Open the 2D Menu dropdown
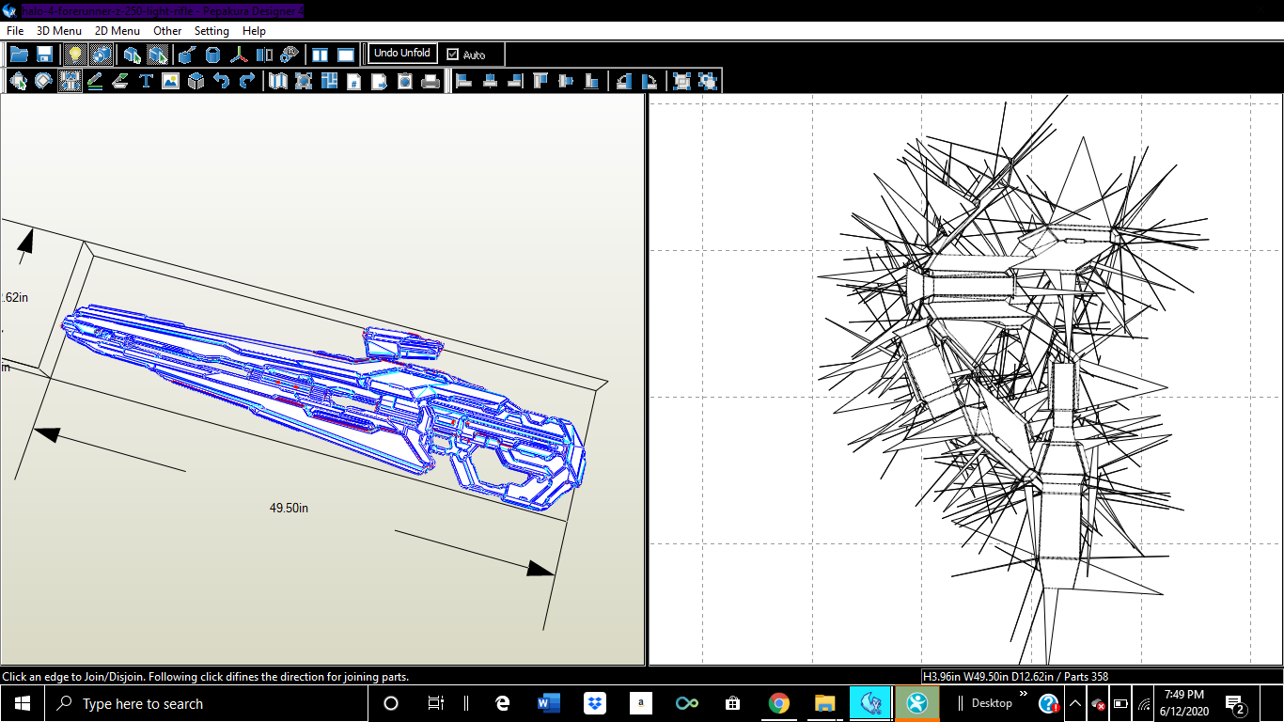This screenshot has width=1284, height=722. pos(117,31)
